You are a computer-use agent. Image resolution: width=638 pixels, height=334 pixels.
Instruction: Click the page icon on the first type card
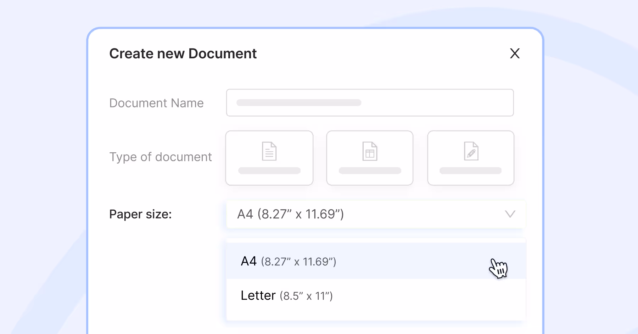coord(269,151)
